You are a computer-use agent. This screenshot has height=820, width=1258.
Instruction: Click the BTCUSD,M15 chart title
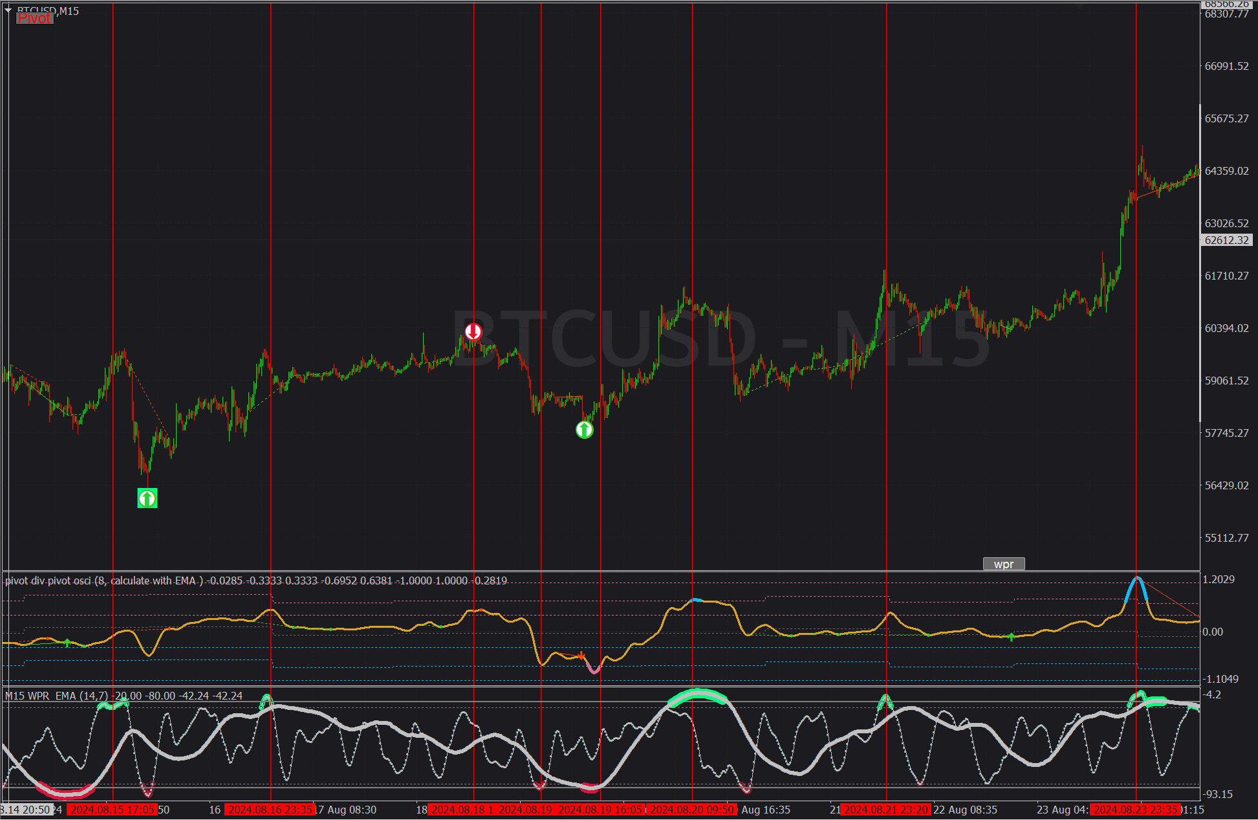49,9
